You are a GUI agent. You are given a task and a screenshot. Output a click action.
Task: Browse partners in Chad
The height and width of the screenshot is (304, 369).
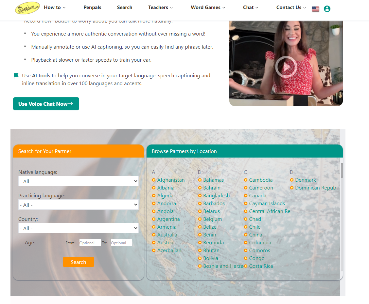(x=255, y=219)
